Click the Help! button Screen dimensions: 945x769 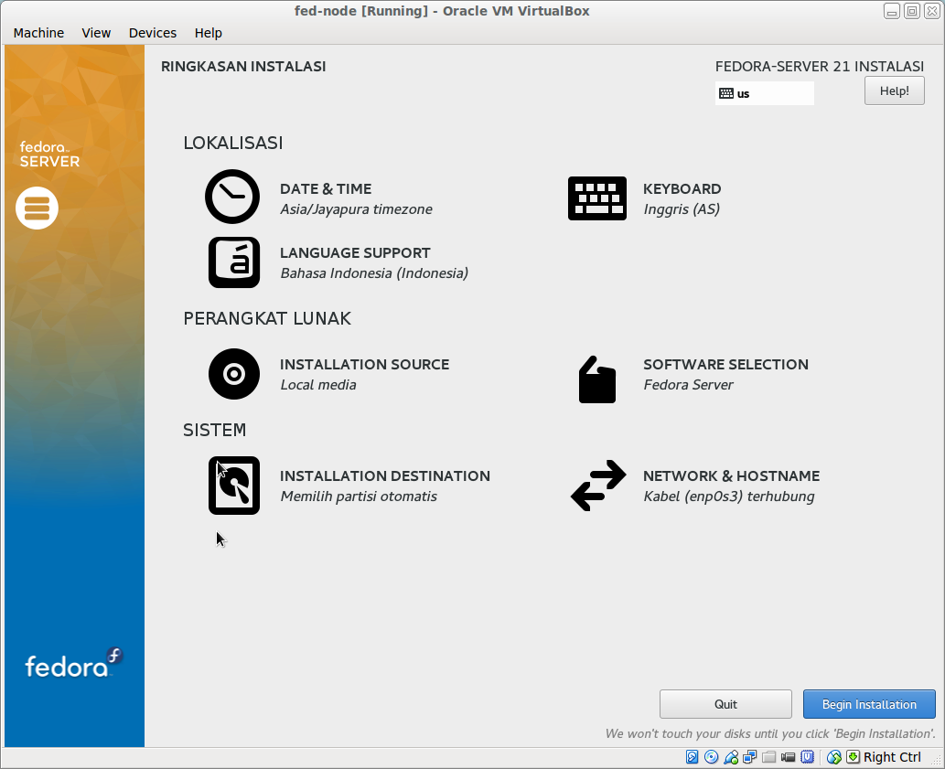pos(895,91)
